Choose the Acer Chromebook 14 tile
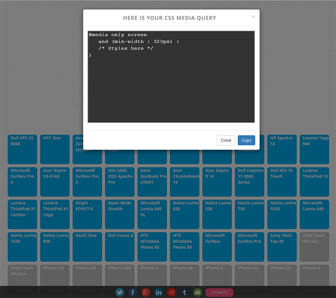The height and width of the screenshot is (298, 336). tap(185, 182)
